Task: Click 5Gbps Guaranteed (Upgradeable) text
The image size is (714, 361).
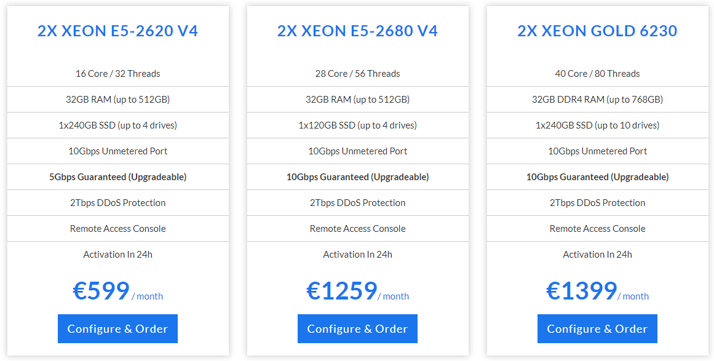Action: pos(117,177)
